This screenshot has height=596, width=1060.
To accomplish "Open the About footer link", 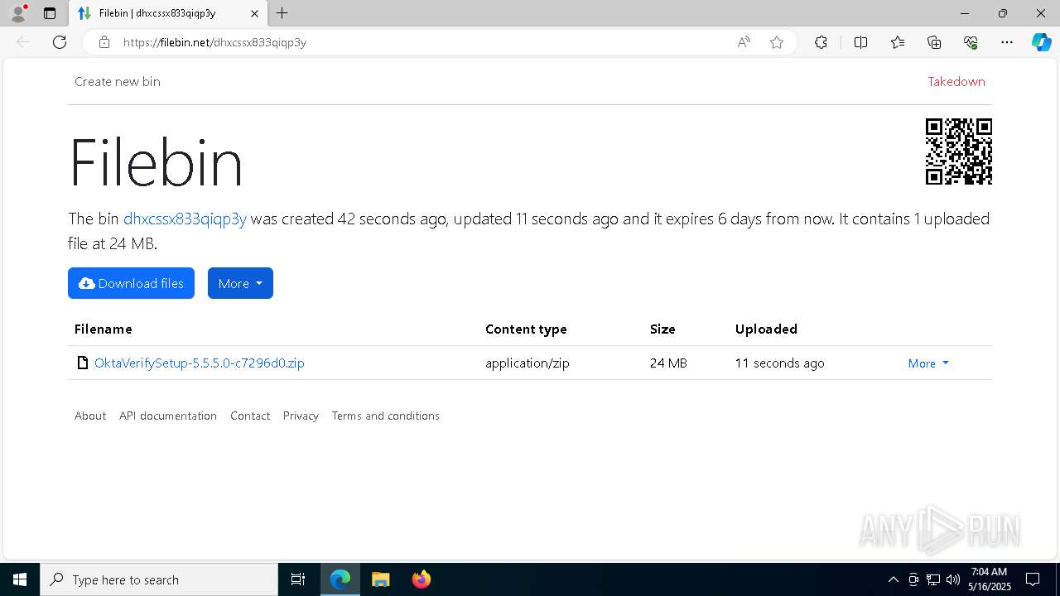I will (x=90, y=416).
